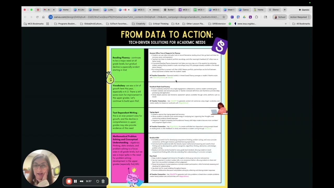This screenshot has height=188, width=334.
Task: Open a new browser tab
Action: tap(285, 10)
